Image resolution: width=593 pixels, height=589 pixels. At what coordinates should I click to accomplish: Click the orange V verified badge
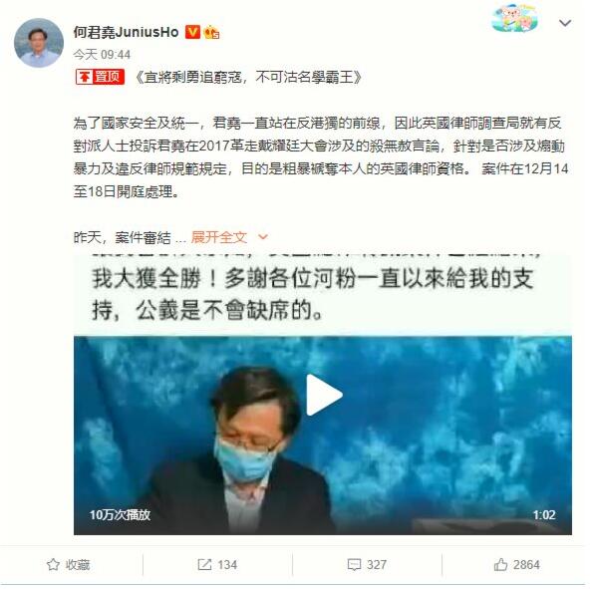192,32
